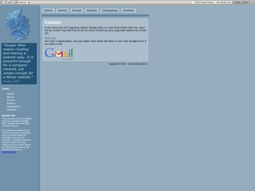Click the 'Links' sidebar heading
Screen dimensions: 255x191
tap(5, 89)
